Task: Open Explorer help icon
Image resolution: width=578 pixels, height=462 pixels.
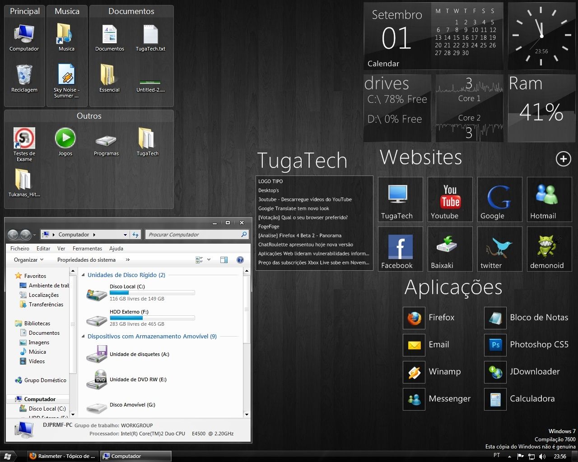Action: (x=240, y=260)
